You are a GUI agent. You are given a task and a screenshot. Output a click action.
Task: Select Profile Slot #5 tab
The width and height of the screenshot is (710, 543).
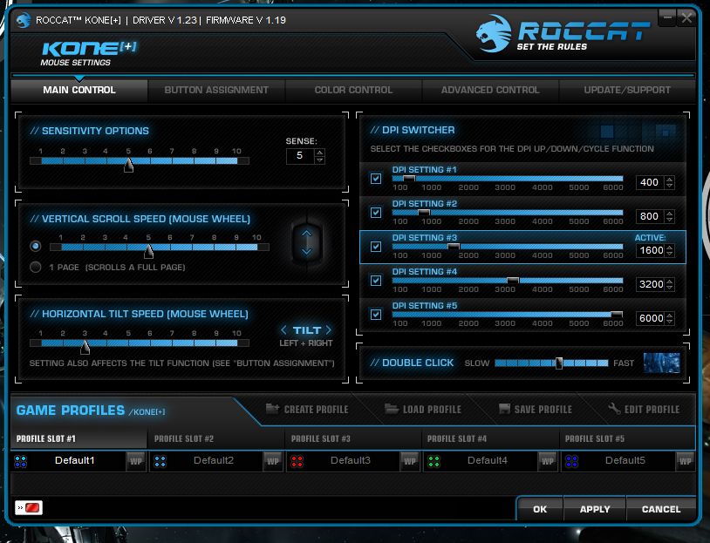point(627,438)
